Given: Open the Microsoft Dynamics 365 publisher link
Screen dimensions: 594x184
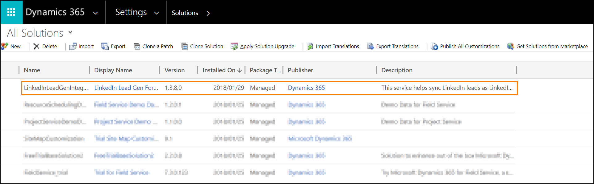Looking at the screenshot, I should click(320, 139).
